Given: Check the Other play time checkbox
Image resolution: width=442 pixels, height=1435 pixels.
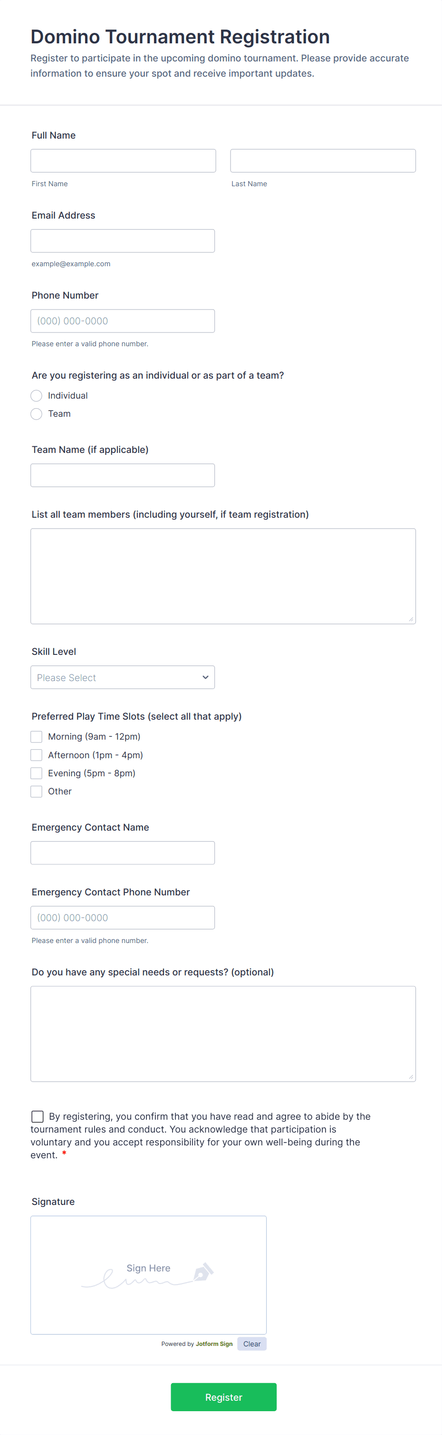Looking at the screenshot, I should pyautogui.click(x=36, y=792).
